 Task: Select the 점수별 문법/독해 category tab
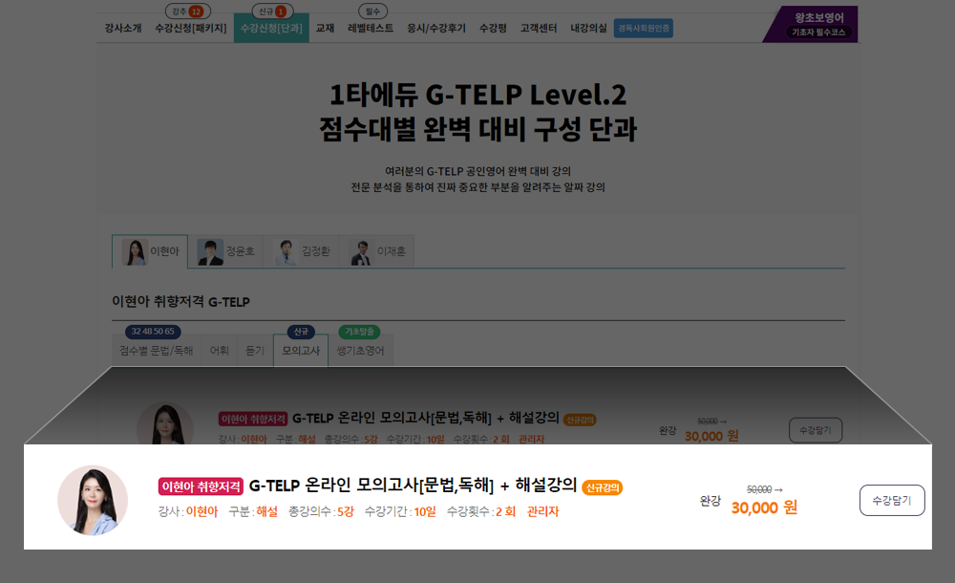(156, 351)
